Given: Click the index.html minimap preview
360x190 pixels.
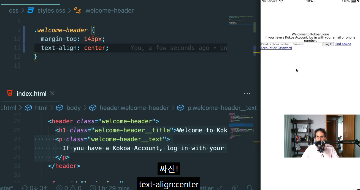Looking at the screenshot, I should click(x=240, y=125).
